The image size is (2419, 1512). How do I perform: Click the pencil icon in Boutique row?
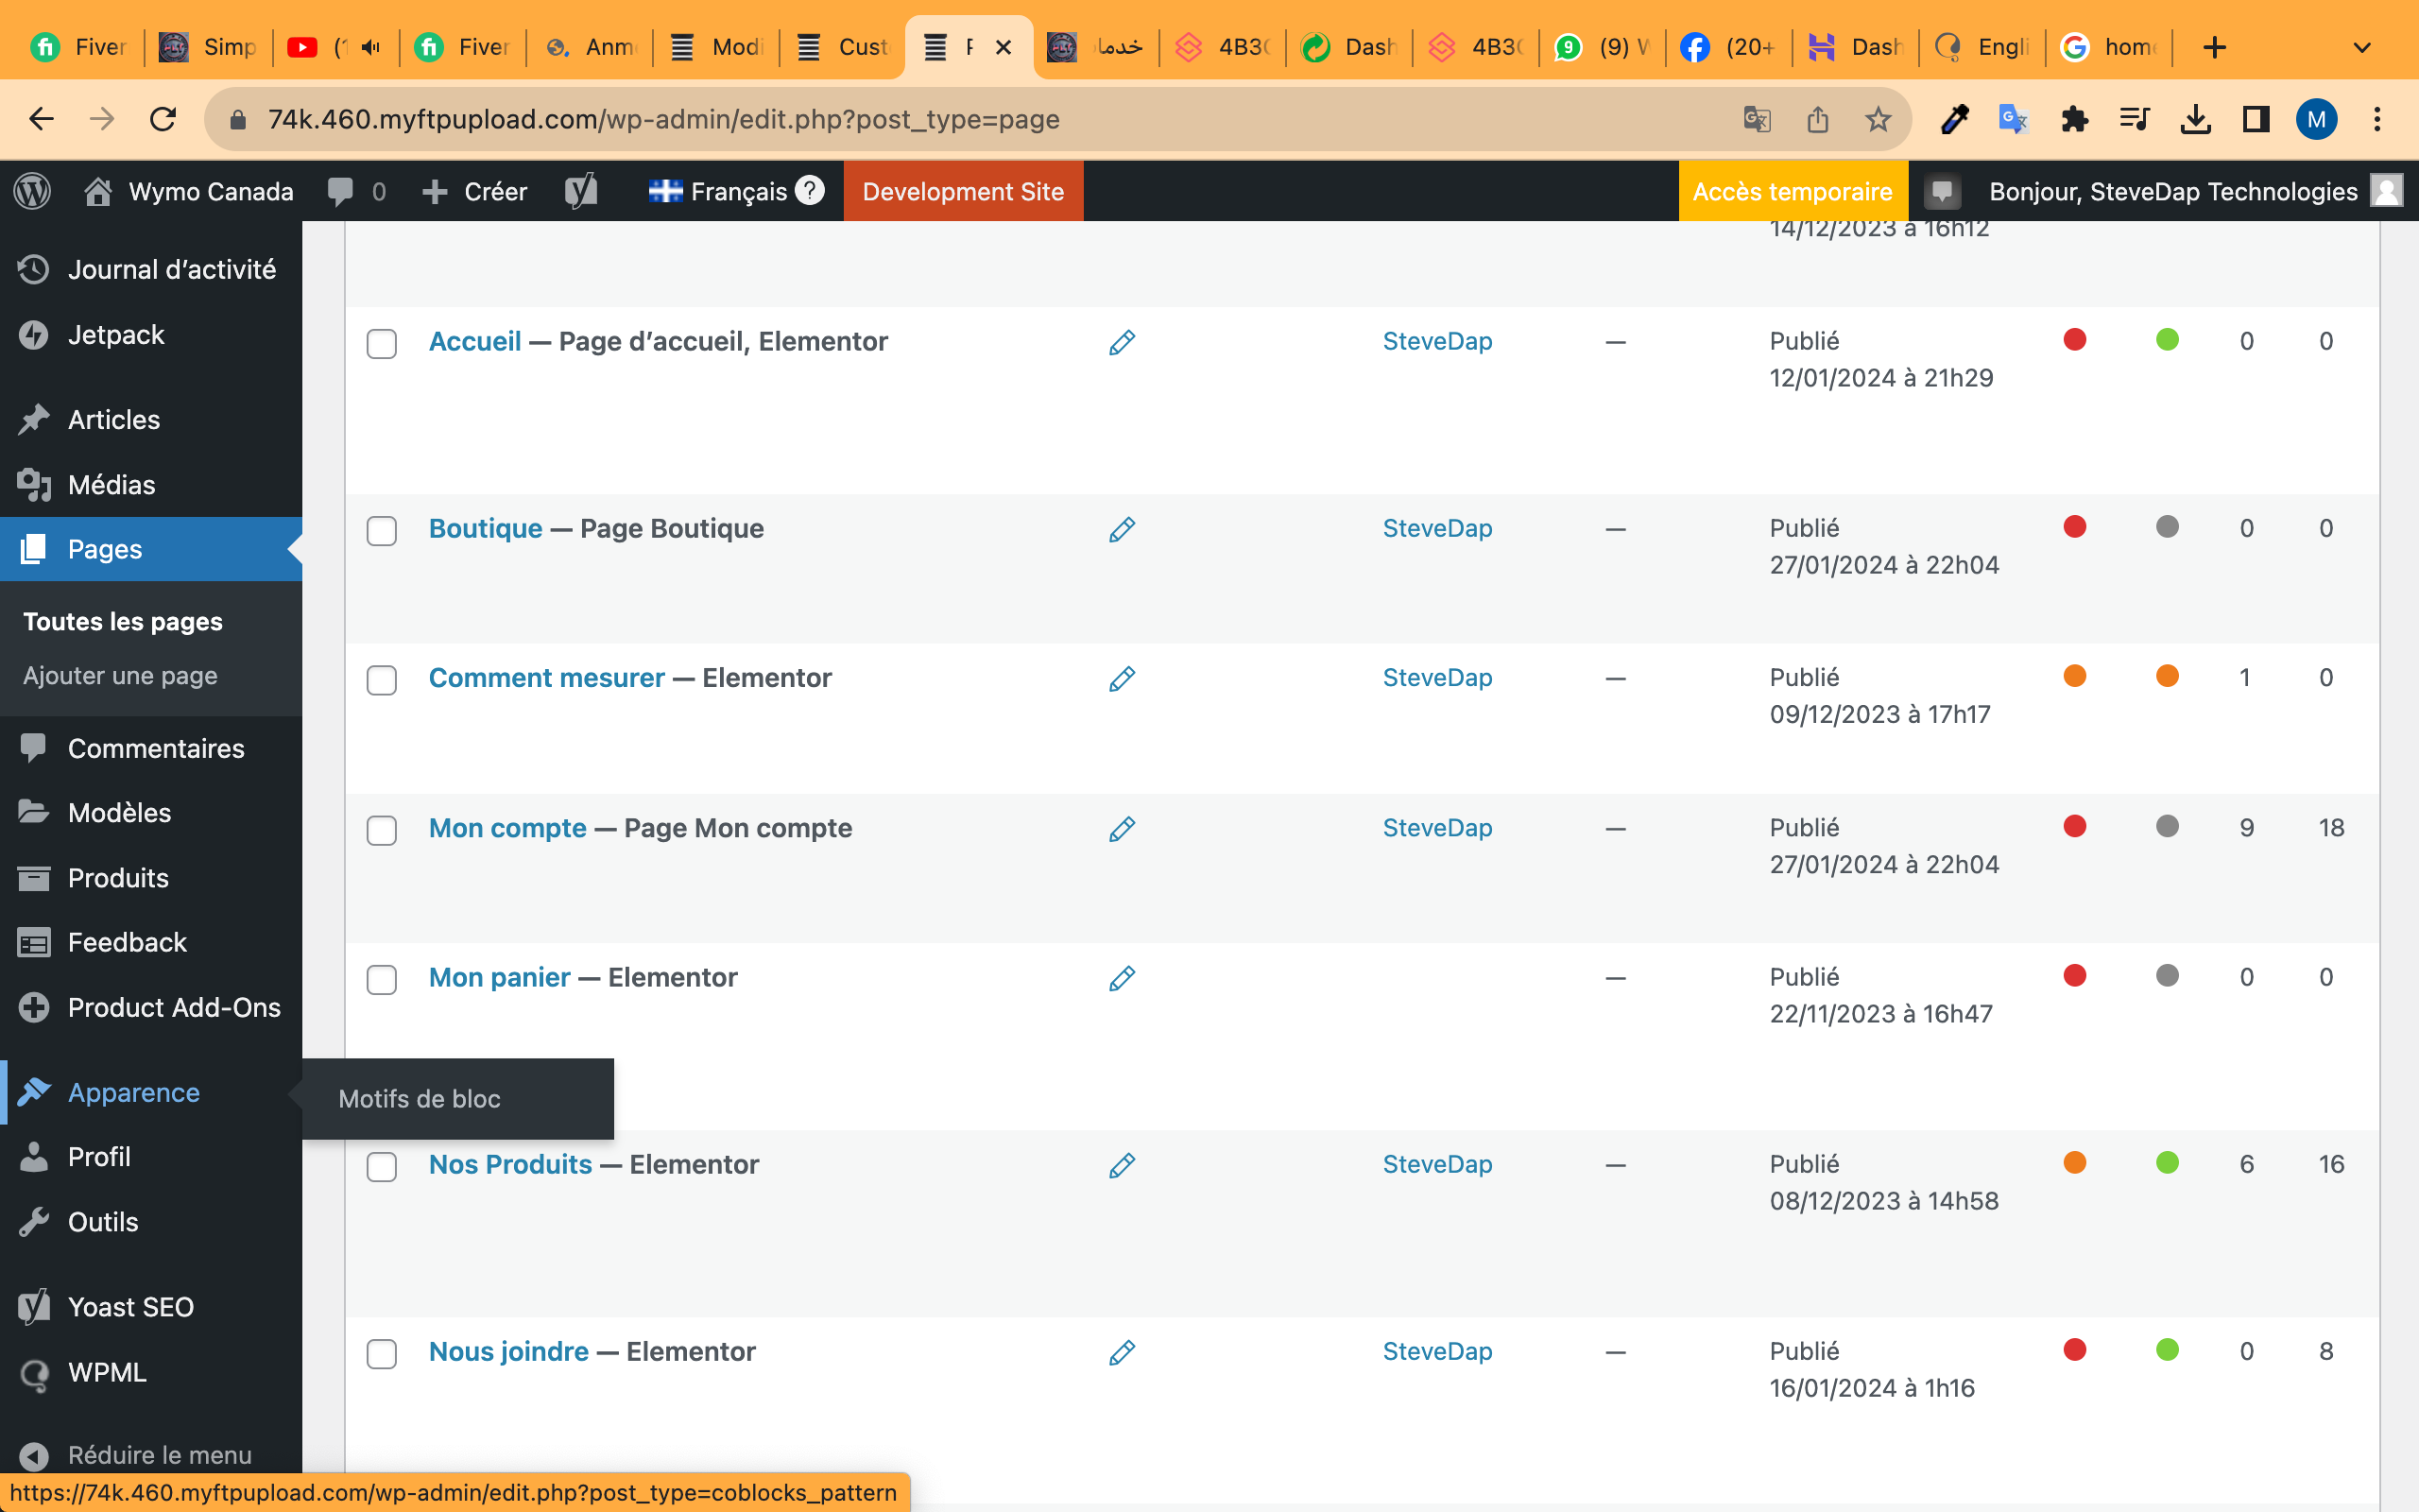pos(1122,530)
